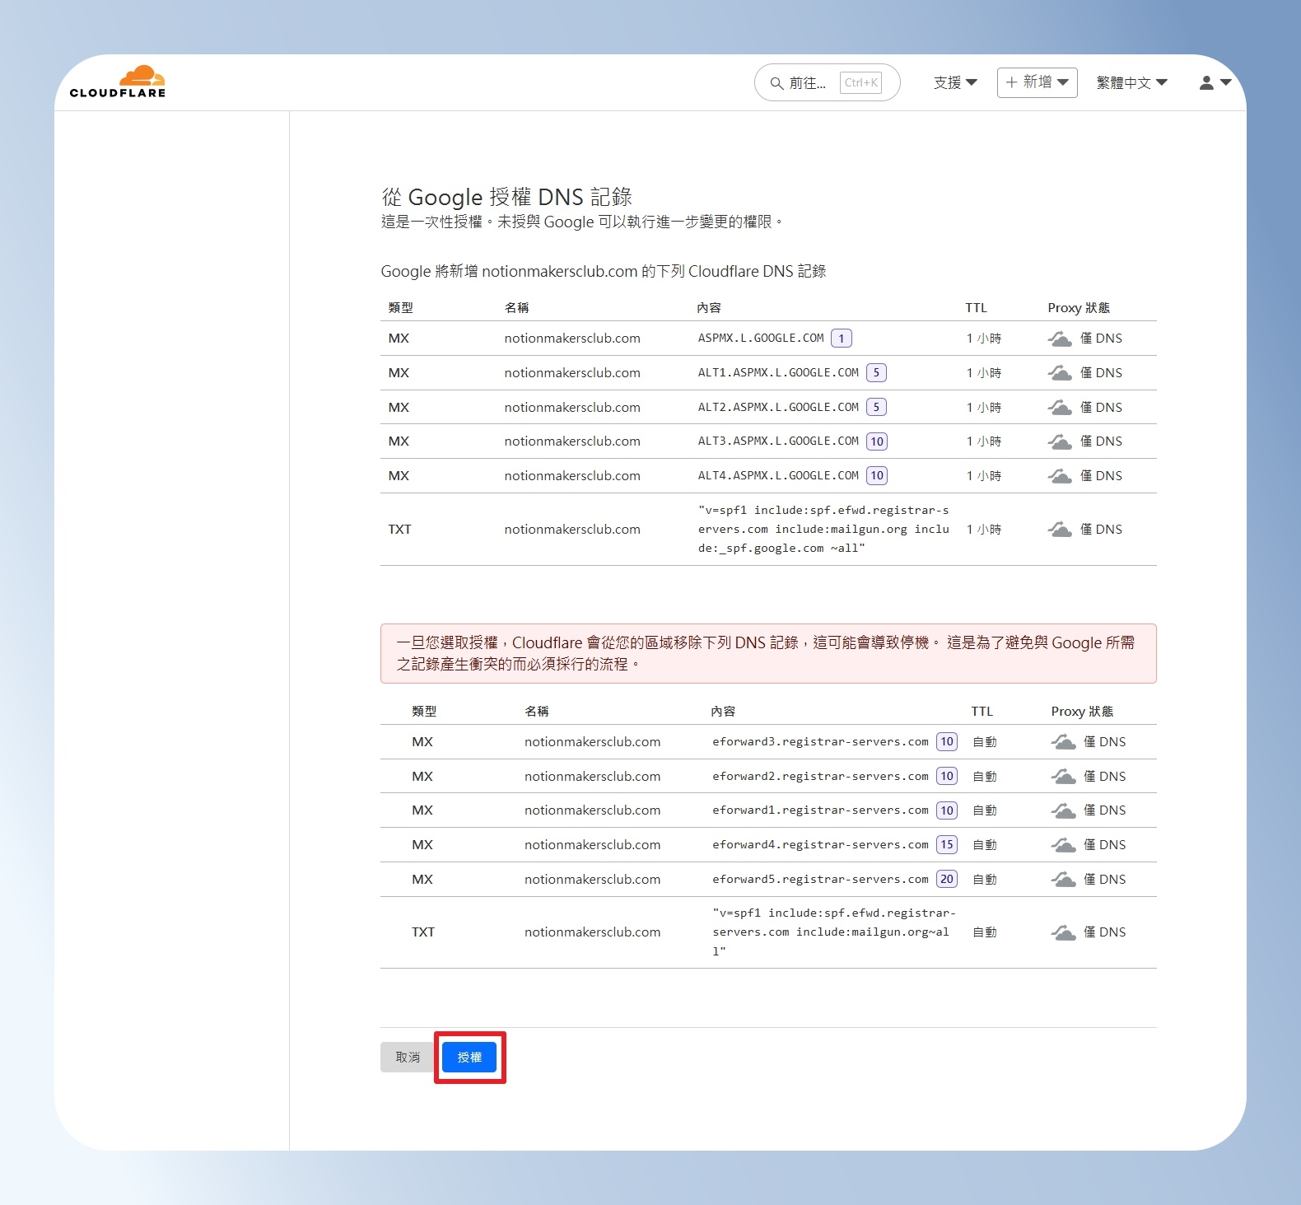Click proxy cloud icon for ALT3.ASPMX.L.GOOGLE.COM row
The height and width of the screenshot is (1205, 1301).
click(1060, 441)
